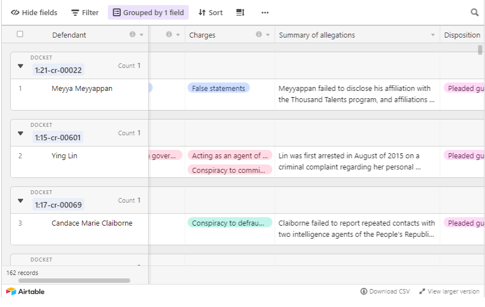Collapse the 1:15-cr-00601 docket group

(x=21, y=134)
